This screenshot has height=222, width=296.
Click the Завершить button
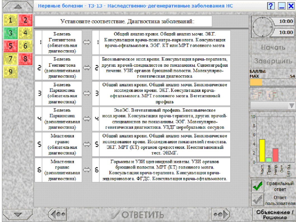(273, 61)
